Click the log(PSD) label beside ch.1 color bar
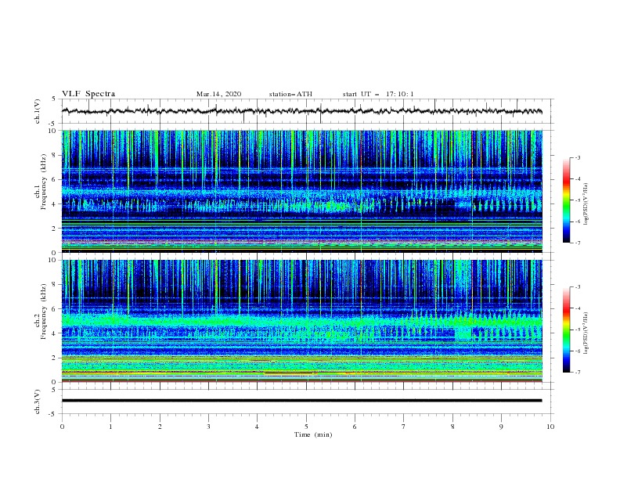This screenshot has height=479, width=620. 586,204
